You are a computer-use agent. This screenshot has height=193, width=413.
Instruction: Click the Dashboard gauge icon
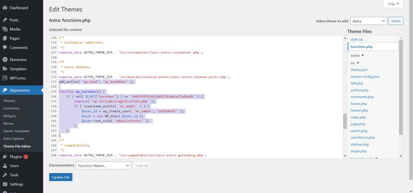5,8
